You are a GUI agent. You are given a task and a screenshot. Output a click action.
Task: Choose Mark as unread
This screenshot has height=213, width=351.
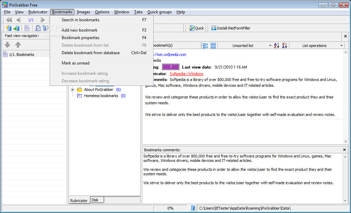tap(101, 63)
